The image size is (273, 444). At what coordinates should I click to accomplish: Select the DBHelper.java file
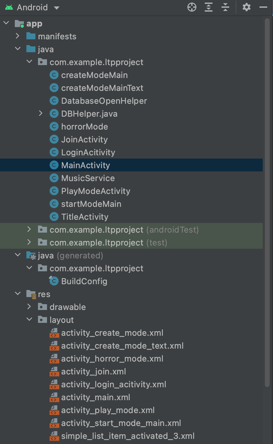click(89, 114)
